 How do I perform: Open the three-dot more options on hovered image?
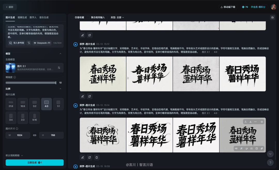(x=255, y=122)
